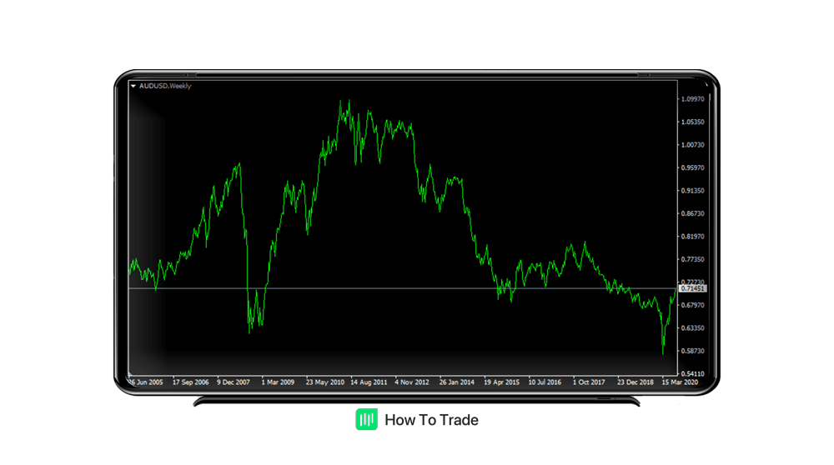Click the How To Trade text
Screen dimensions: 834x465
[x=431, y=420]
